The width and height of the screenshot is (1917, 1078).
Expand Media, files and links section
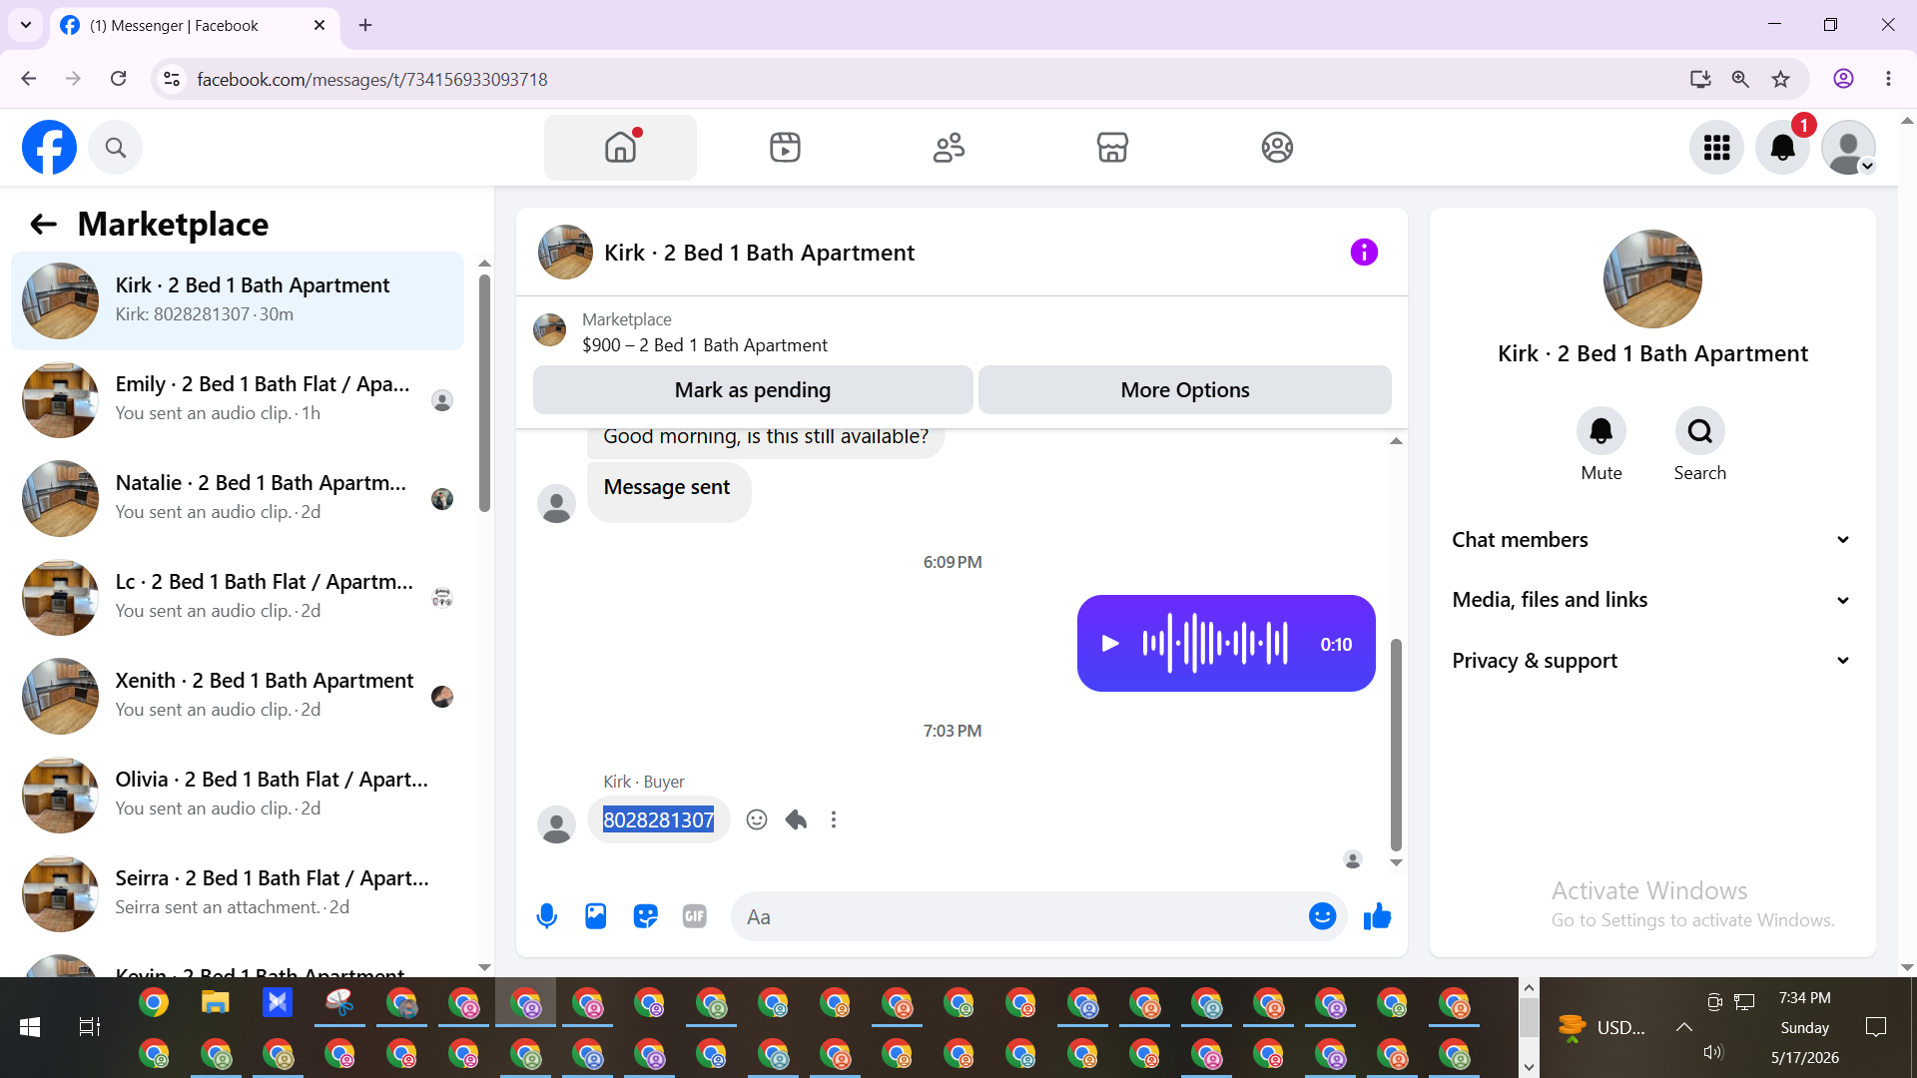(x=1652, y=600)
